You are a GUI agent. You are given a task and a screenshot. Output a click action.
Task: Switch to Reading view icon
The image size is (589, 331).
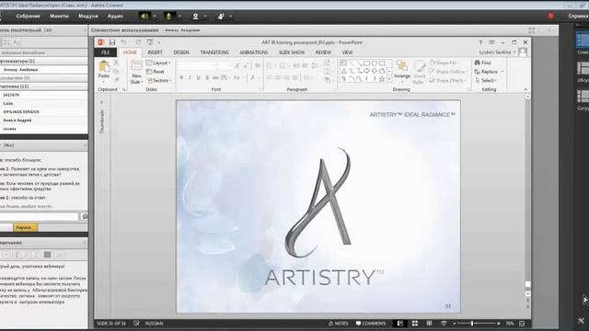[429, 323]
